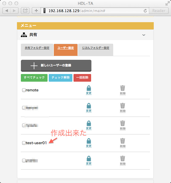
Task: Click the plus icon in new user button
Action: pos(34,66)
